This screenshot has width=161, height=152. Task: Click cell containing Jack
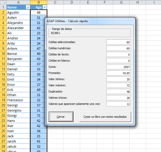pyautogui.click(x=18, y=136)
